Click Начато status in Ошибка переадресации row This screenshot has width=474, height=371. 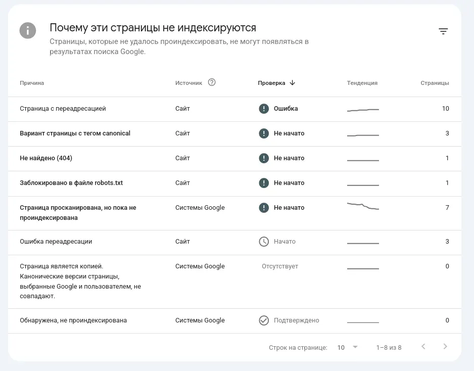pos(285,242)
